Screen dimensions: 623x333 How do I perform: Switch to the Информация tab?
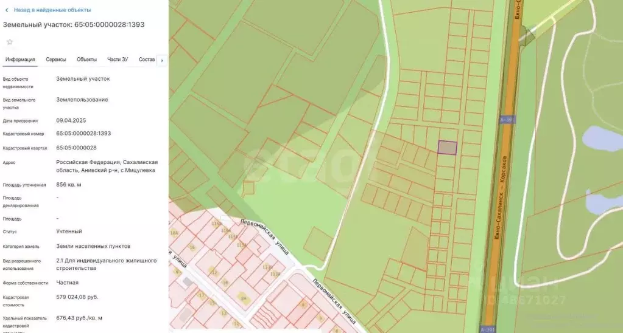click(x=20, y=60)
